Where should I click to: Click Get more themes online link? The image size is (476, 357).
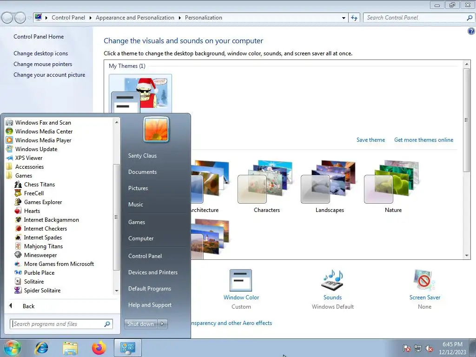coord(423,140)
